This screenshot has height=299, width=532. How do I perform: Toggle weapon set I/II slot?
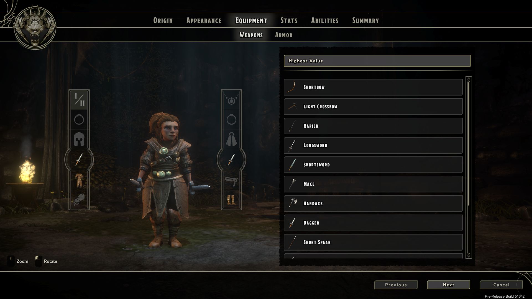click(x=79, y=100)
